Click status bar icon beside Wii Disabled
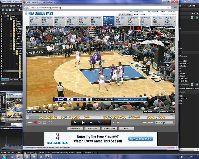This screenshot has height=159, width=199. click(x=176, y=148)
